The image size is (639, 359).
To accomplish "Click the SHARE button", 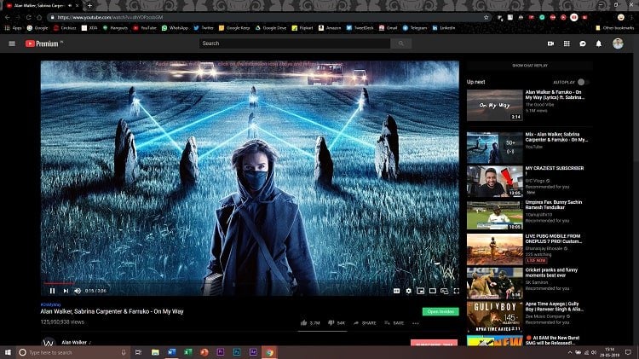I will click(x=365, y=322).
